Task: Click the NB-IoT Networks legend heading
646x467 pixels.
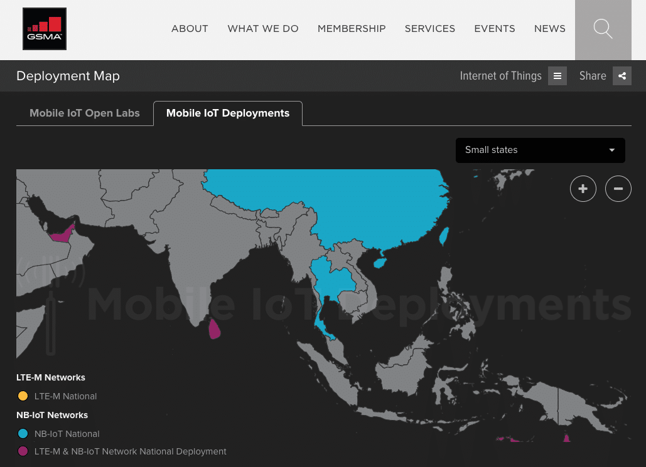Action: coord(52,415)
